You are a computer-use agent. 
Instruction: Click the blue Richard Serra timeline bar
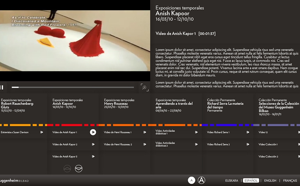[x=227, y=125]
